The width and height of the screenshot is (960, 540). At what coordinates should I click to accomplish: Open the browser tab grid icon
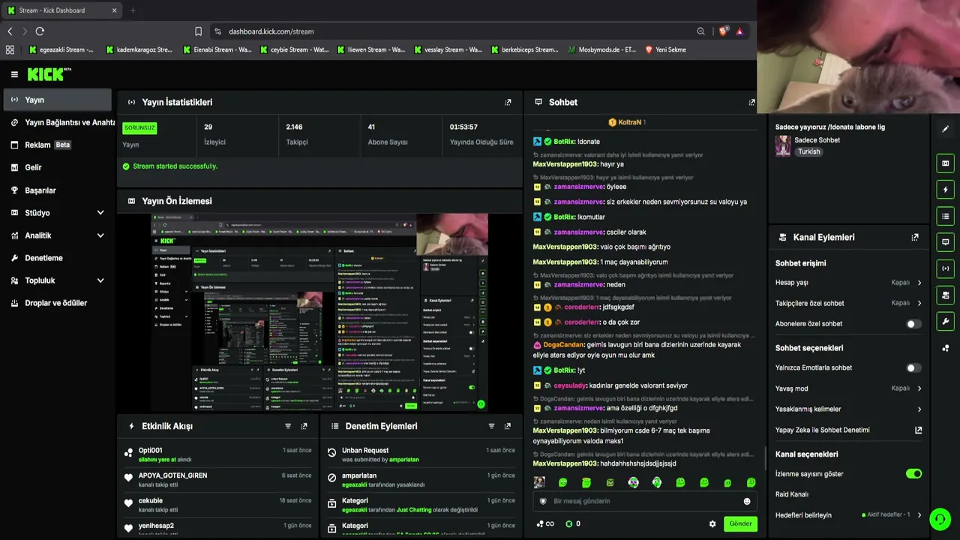[10, 49]
